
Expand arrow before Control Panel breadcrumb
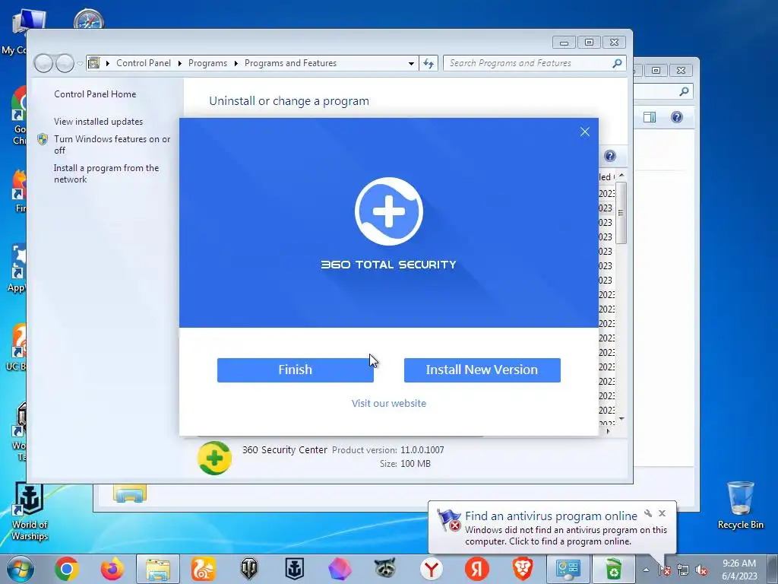click(108, 63)
